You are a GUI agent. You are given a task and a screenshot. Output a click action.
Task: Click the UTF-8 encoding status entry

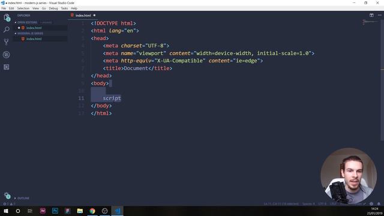tap(322, 204)
